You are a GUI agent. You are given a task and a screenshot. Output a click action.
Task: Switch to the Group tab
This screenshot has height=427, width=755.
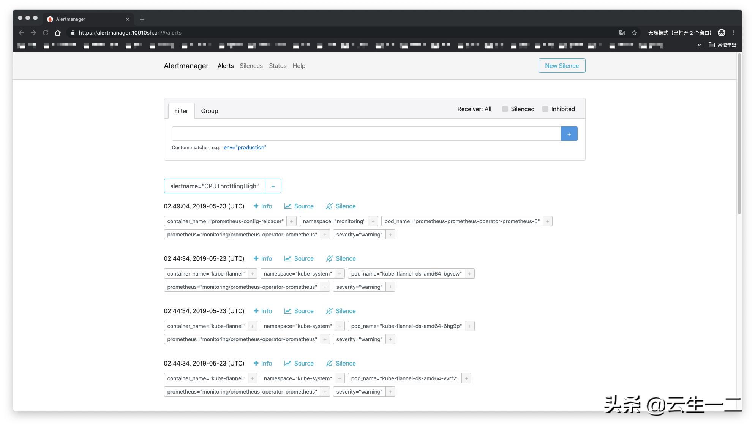point(210,111)
